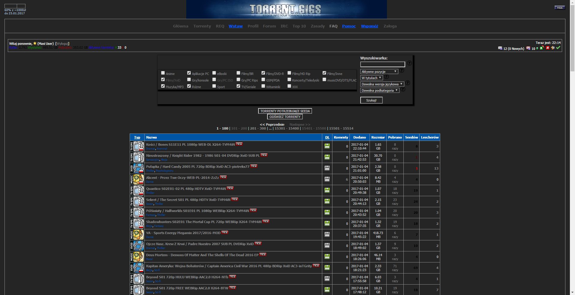Screen dimensions: 575x295
Task: Click the Wyszukiwarka search input field
Action: (383, 64)
